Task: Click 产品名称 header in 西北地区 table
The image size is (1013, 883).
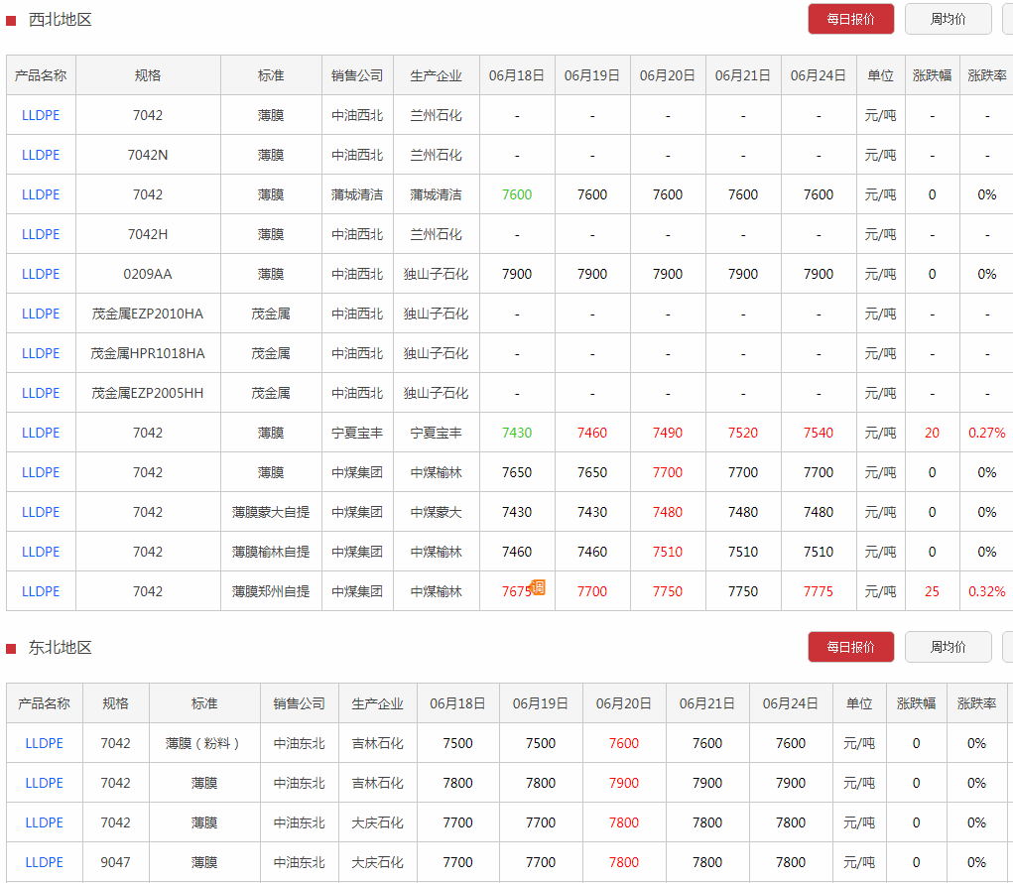Action: [x=41, y=75]
